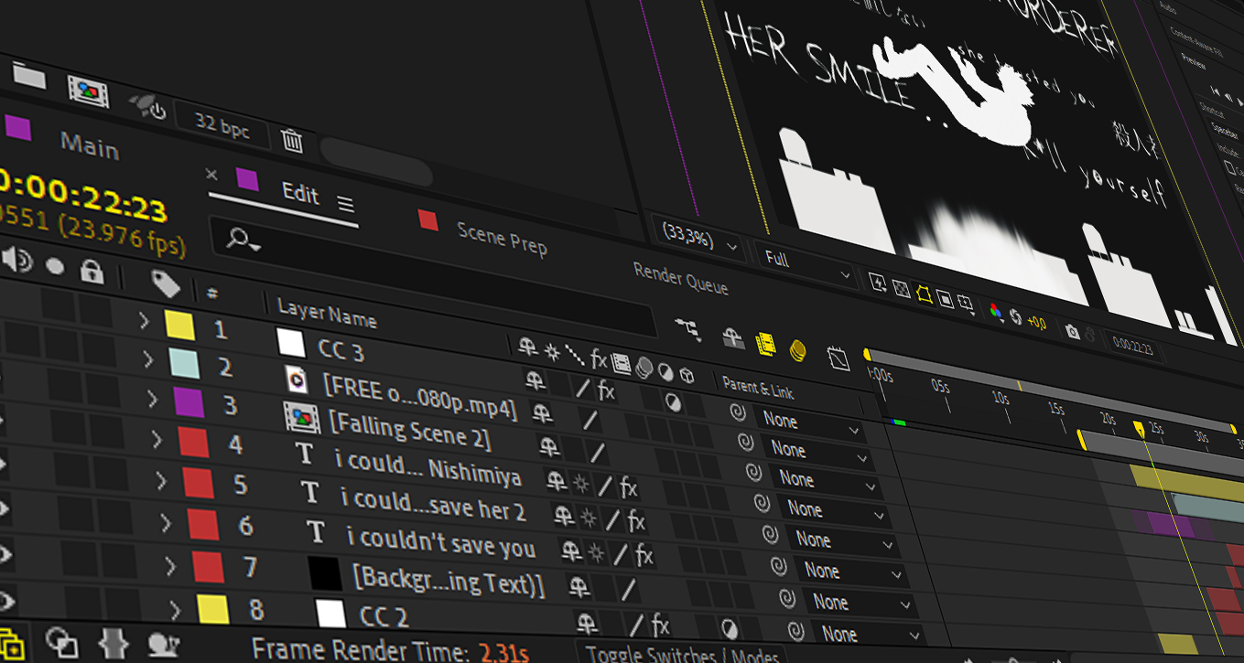Toggle fx switch on 'i couldn't save you'
1244x663 pixels.
(644, 554)
